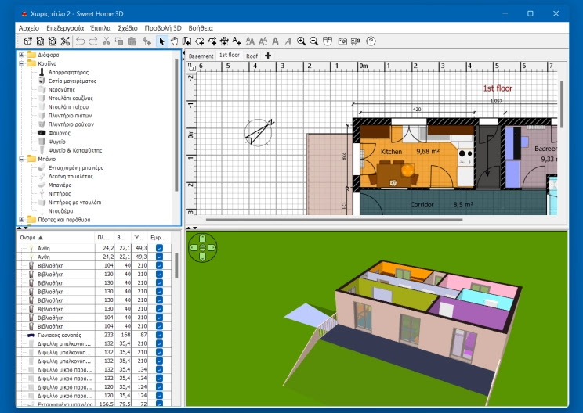Activate the Pan hand tool
Image resolution: width=583 pixels, height=413 pixels.
[x=175, y=41]
